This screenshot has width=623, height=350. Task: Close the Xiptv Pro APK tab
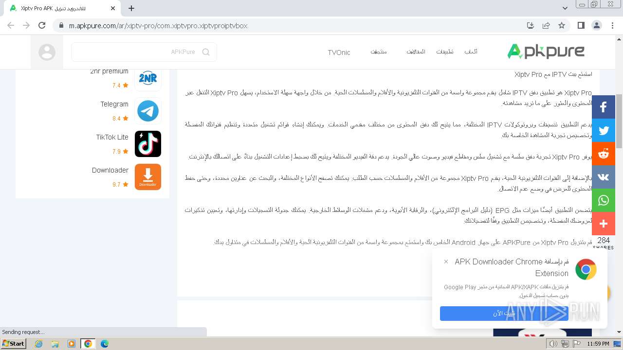pyautogui.click(x=113, y=8)
